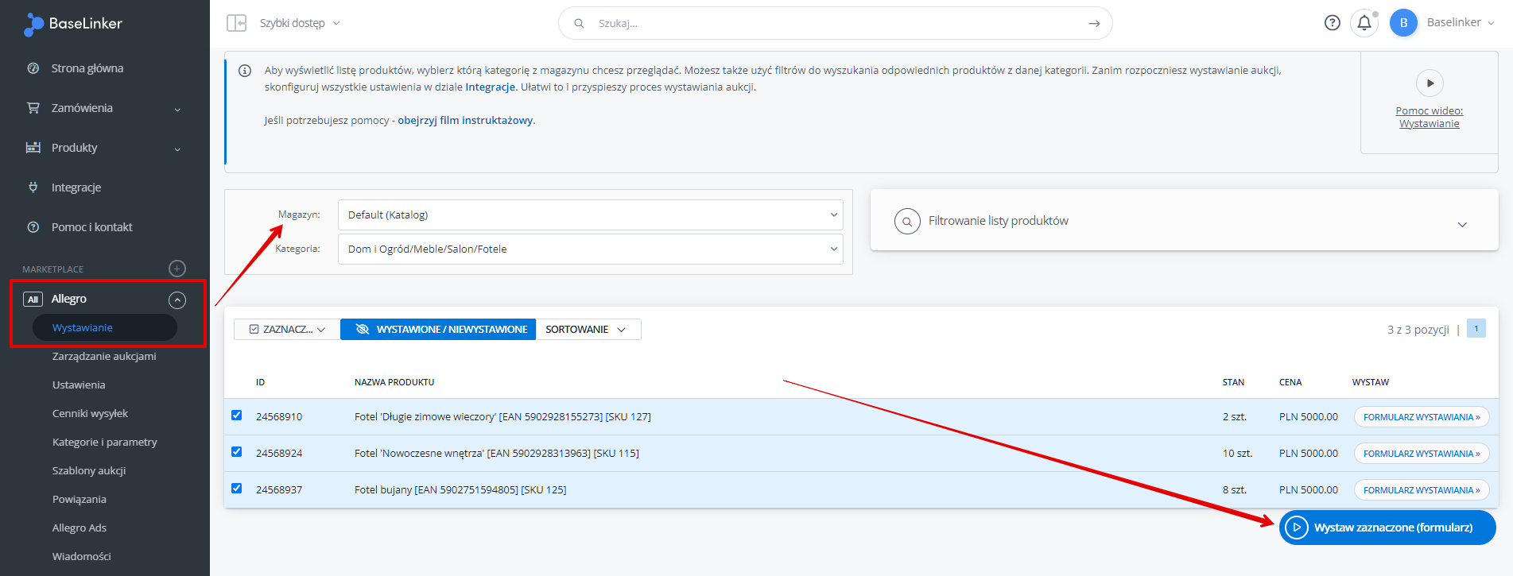1513x576 pixels.
Task: Click Pomoc wideo: Wystawianie link
Action: (1430, 117)
